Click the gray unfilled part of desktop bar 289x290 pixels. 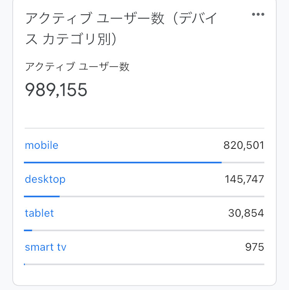click(x=162, y=196)
